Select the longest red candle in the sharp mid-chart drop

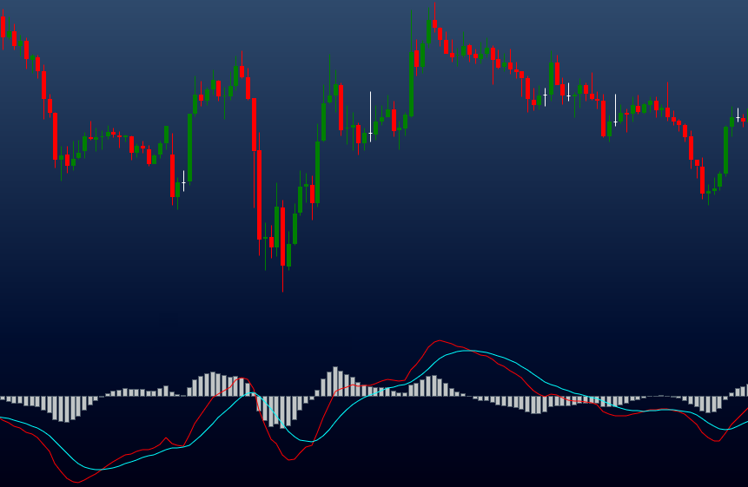(x=259, y=195)
